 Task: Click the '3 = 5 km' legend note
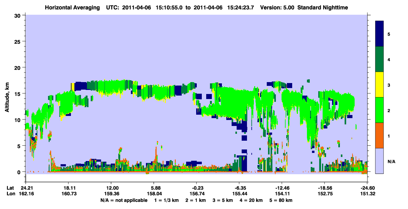click(x=223, y=200)
